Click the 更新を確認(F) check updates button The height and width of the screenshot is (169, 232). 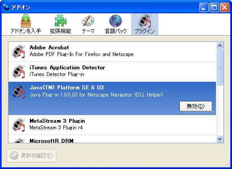31,156
